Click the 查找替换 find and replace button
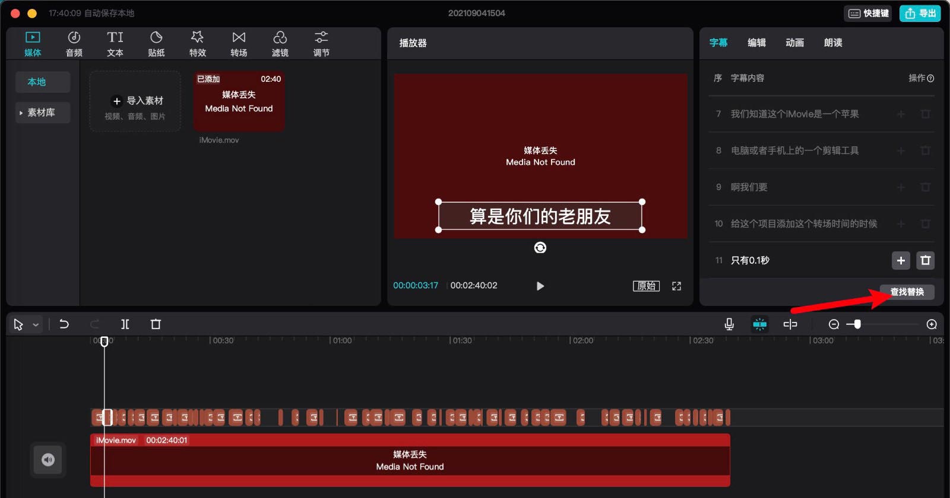The height and width of the screenshot is (498, 950). pos(907,292)
